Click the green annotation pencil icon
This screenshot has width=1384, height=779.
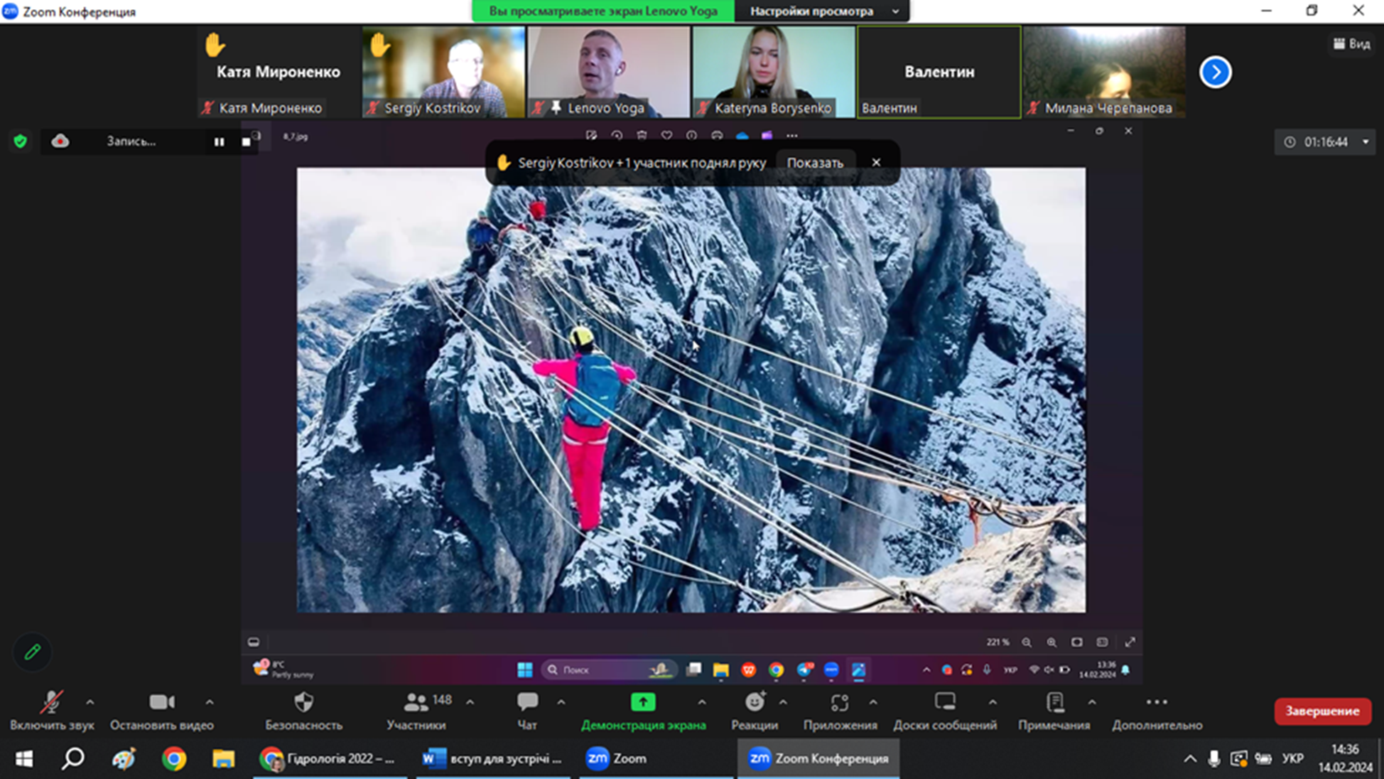click(33, 652)
